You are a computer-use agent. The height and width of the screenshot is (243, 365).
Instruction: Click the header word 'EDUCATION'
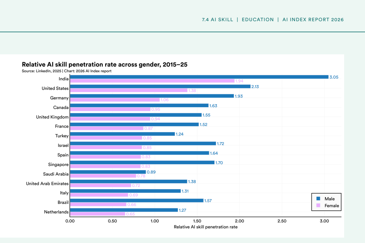[x=258, y=20]
